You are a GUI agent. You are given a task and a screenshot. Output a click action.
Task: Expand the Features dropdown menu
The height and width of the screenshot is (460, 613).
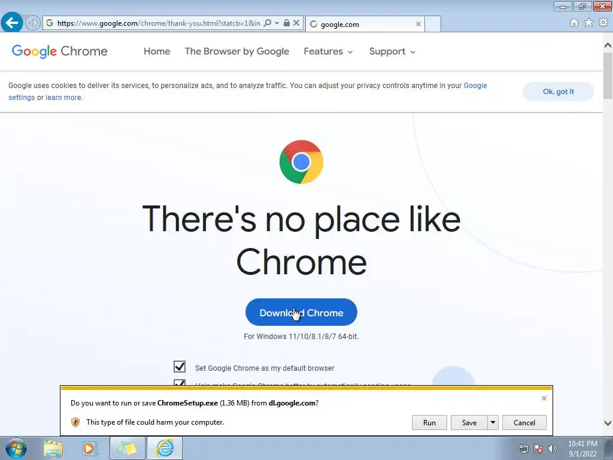tap(329, 52)
